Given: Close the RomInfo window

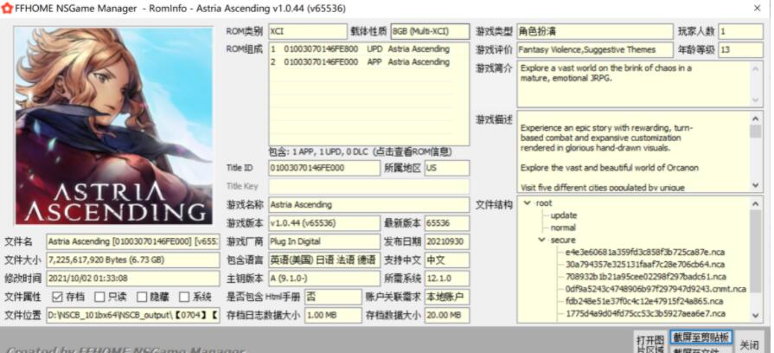Looking at the screenshot, I should pyautogui.click(x=757, y=9).
